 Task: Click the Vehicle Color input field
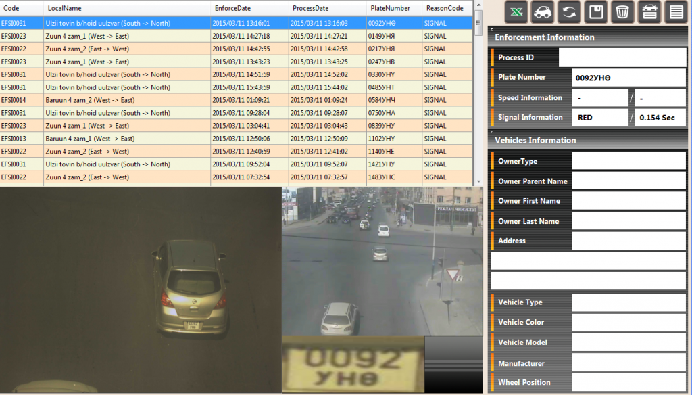point(628,323)
